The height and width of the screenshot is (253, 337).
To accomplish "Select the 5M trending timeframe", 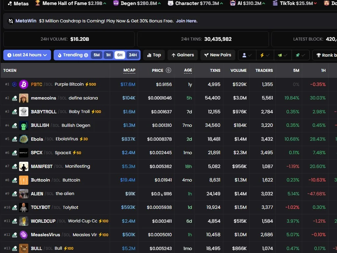I will (x=96, y=55).
